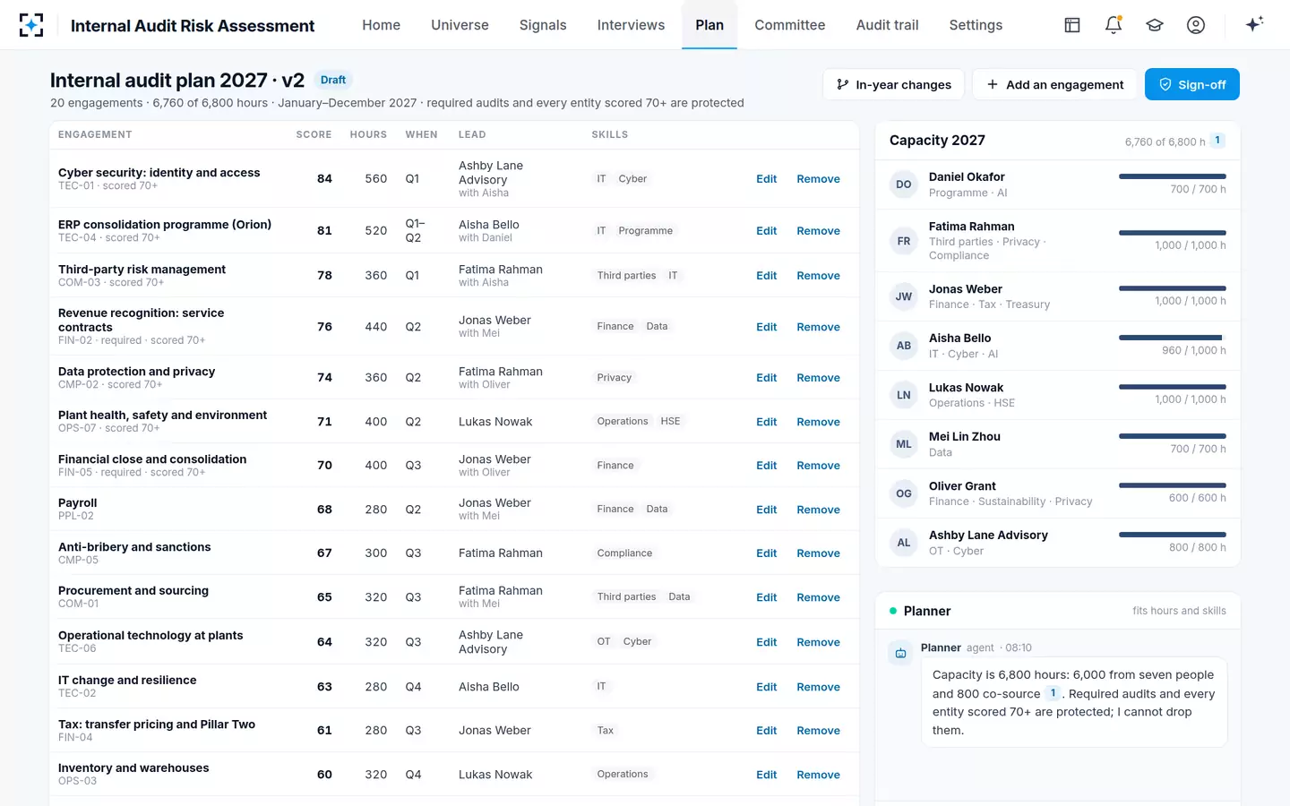Open the user profile icon
This screenshot has height=806, width=1290.
coord(1196,25)
